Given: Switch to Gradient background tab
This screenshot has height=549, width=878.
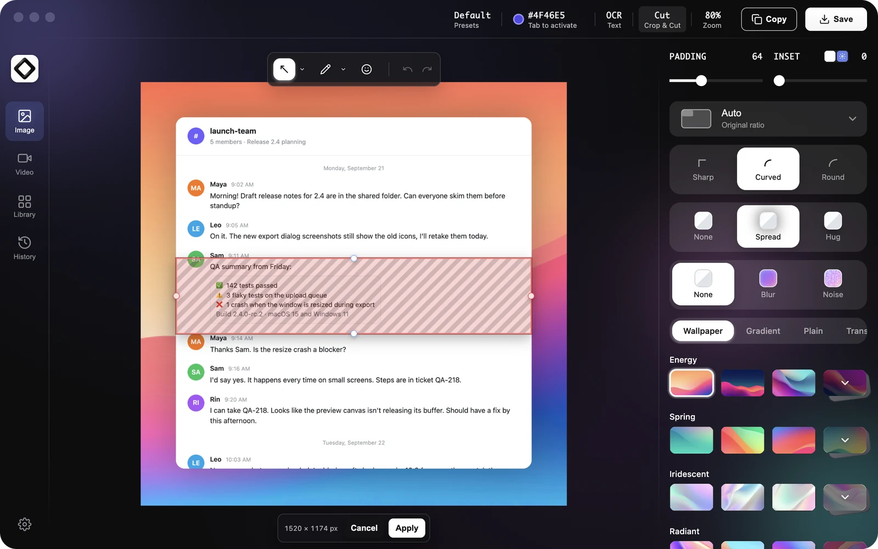Looking at the screenshot, I should [x=763, y=331].
